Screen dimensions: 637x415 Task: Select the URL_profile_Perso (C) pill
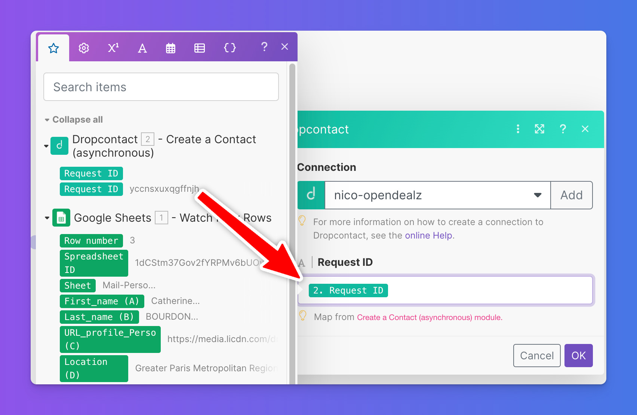click(x=110, y=339)
